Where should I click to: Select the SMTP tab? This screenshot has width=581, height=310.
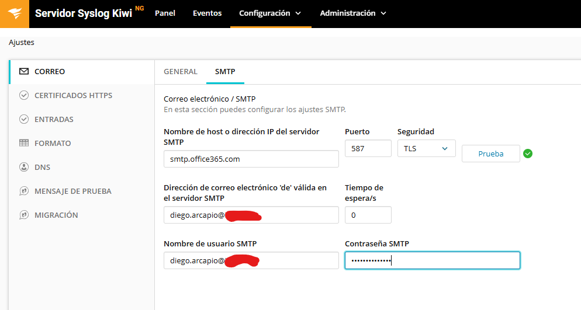click(x=225, y=71)
